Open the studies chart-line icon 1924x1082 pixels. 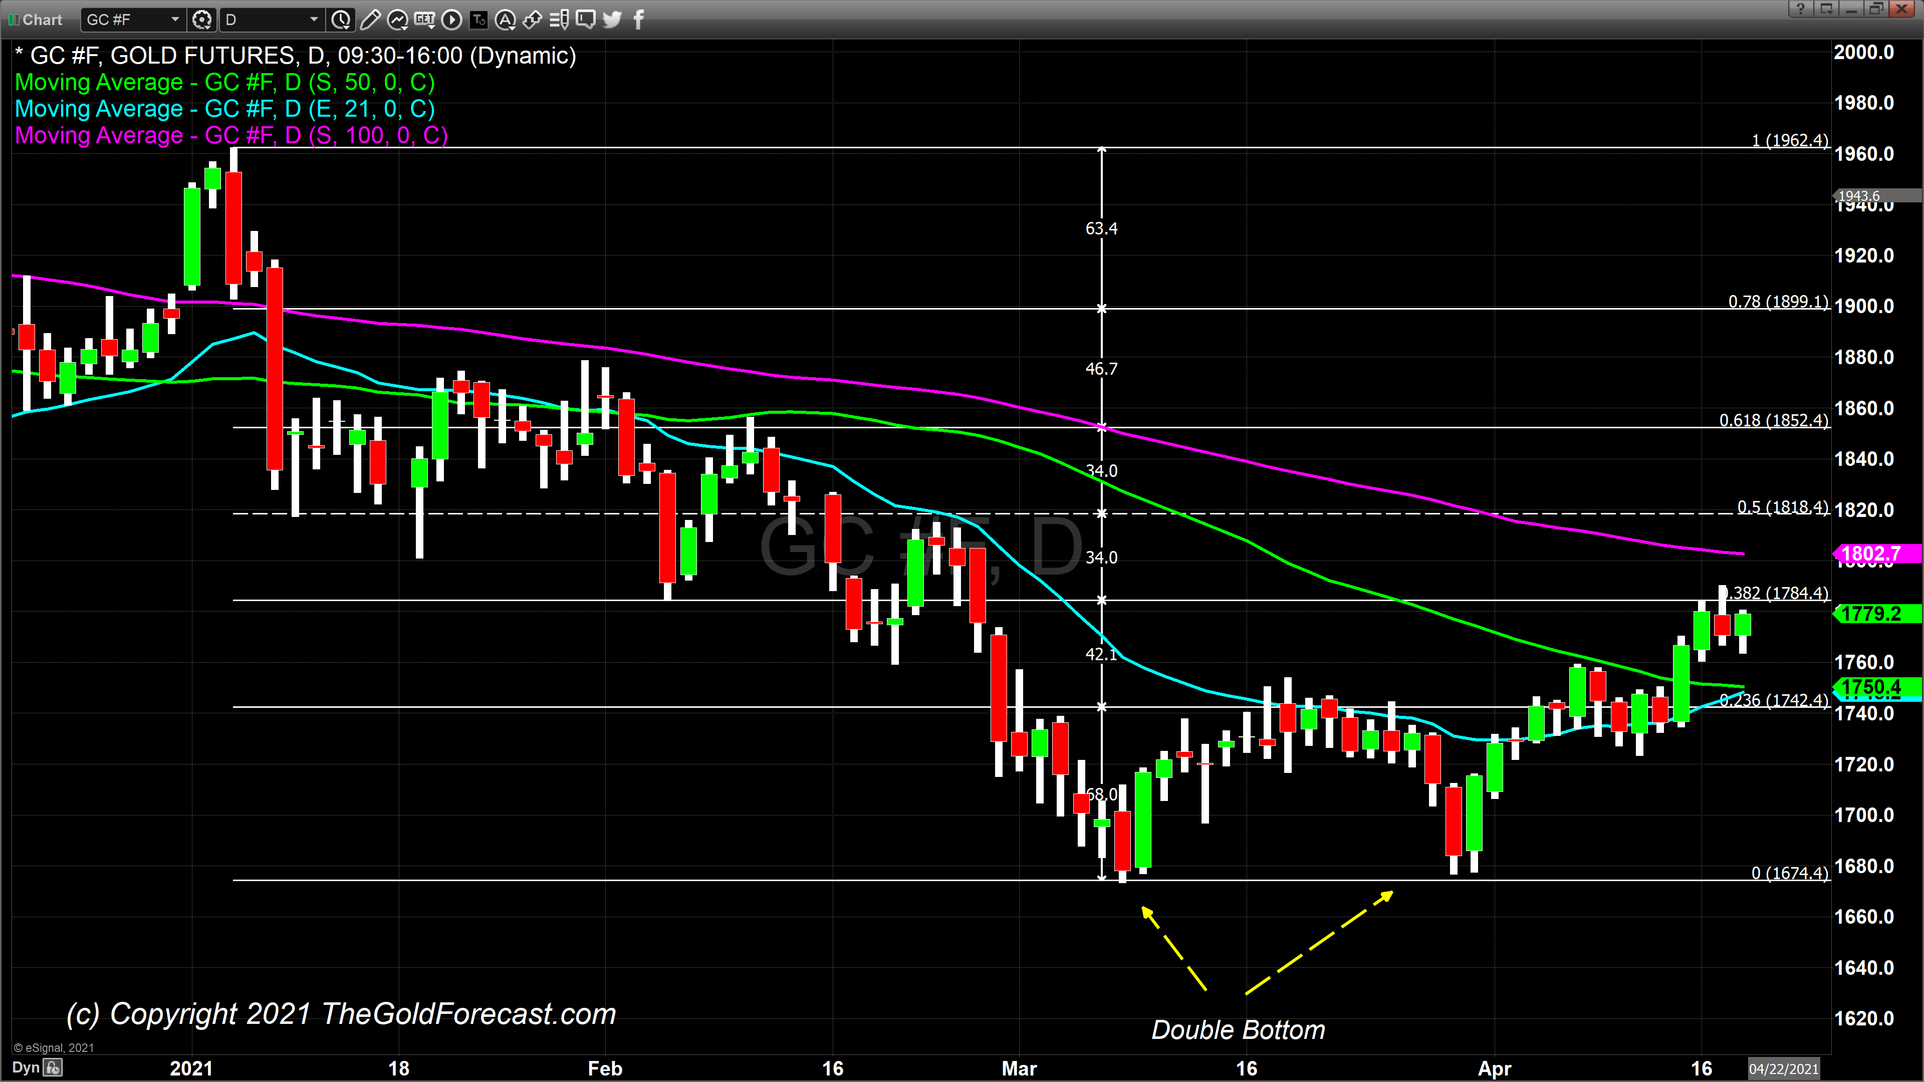point(397,20)
